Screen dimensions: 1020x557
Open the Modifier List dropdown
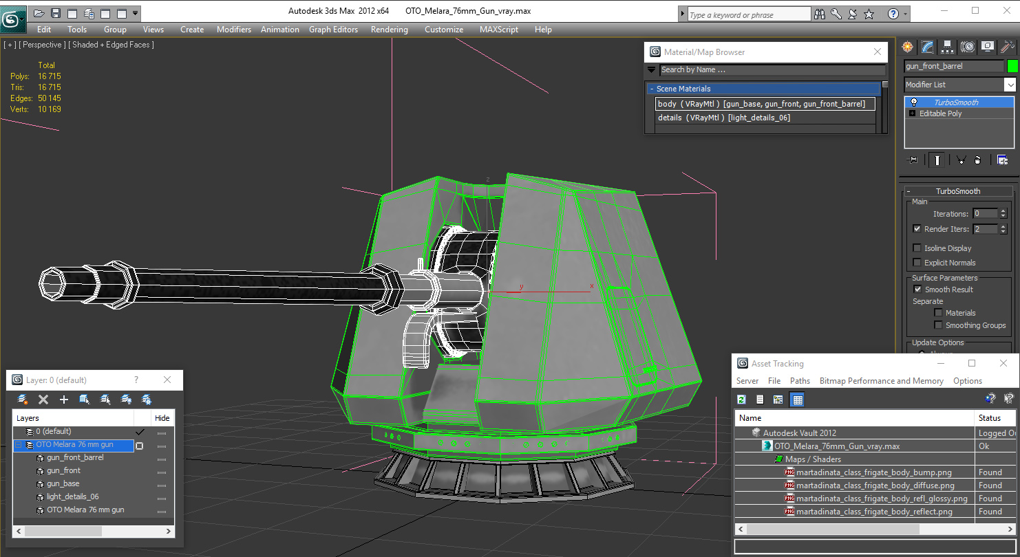[x=1010, y=85]
